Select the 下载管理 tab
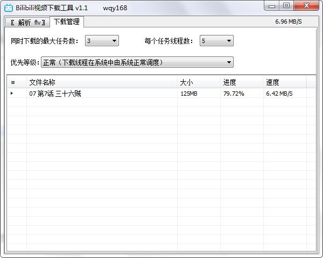Image resolution: width=323 pixels, height=258 pixels. pyautogui.click(x=67, y=21)
